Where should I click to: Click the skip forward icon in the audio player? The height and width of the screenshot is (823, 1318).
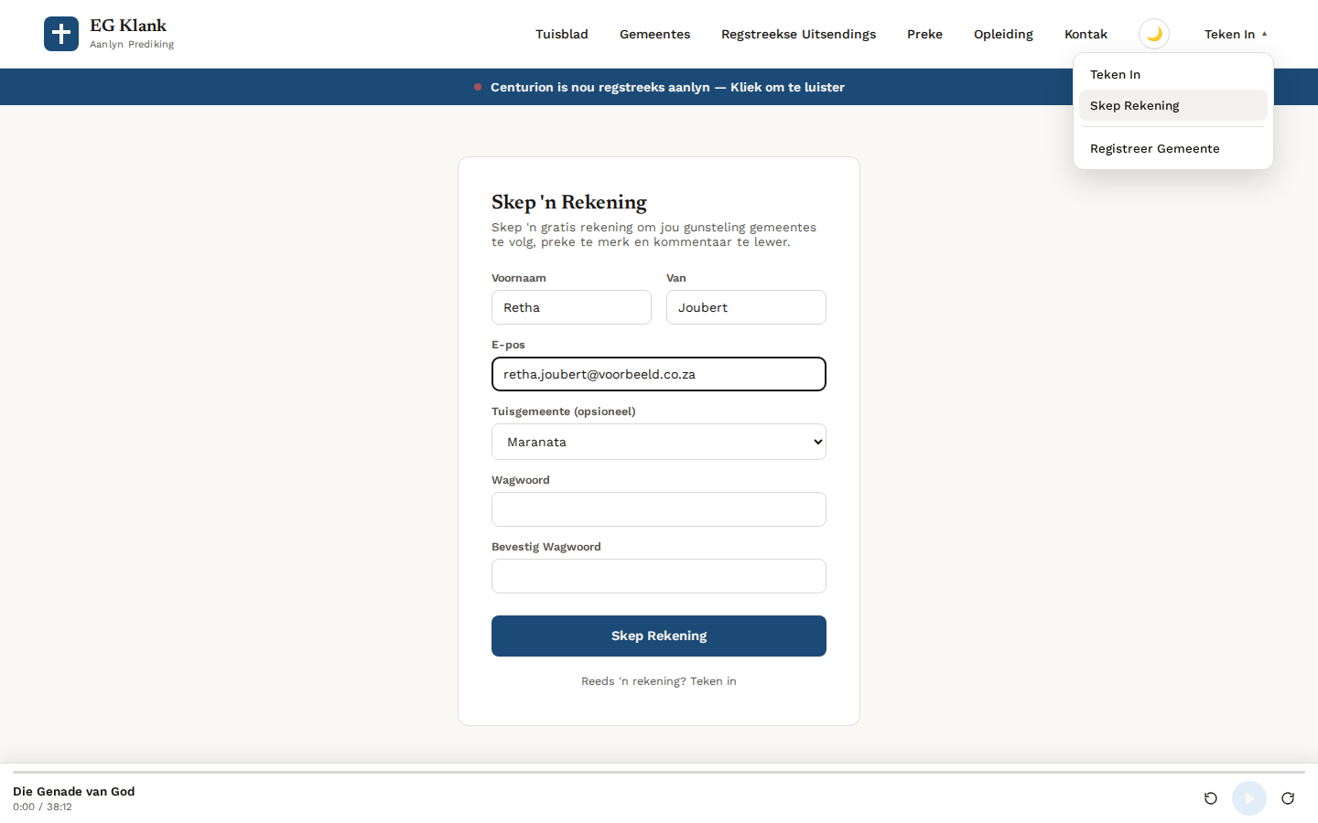[1288, 798]
